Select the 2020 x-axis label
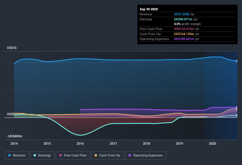The height and width of the screenshot is (165, 242). pyautogui.click(x=213, y=143)
